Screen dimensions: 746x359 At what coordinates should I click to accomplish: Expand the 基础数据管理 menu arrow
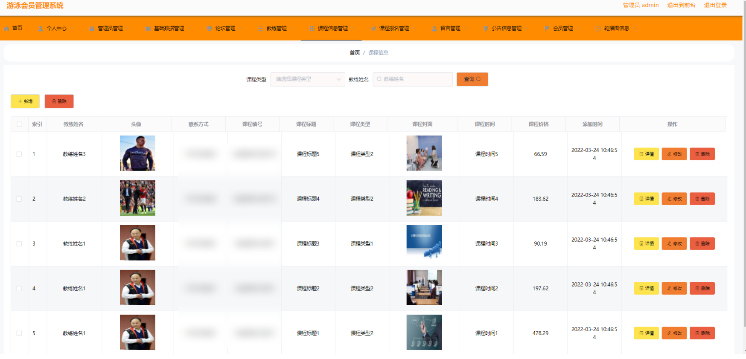click(x=189, y=29)
